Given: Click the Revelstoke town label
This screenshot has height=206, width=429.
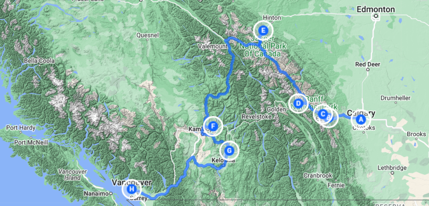Looking at the screenshot, I should point(257,117).
